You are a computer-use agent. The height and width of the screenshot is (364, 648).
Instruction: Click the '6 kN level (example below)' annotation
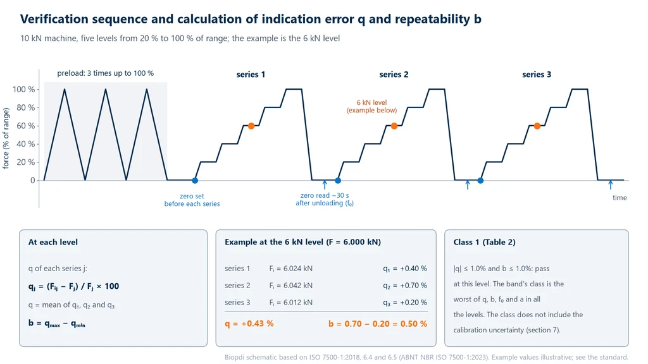point(371,106)
